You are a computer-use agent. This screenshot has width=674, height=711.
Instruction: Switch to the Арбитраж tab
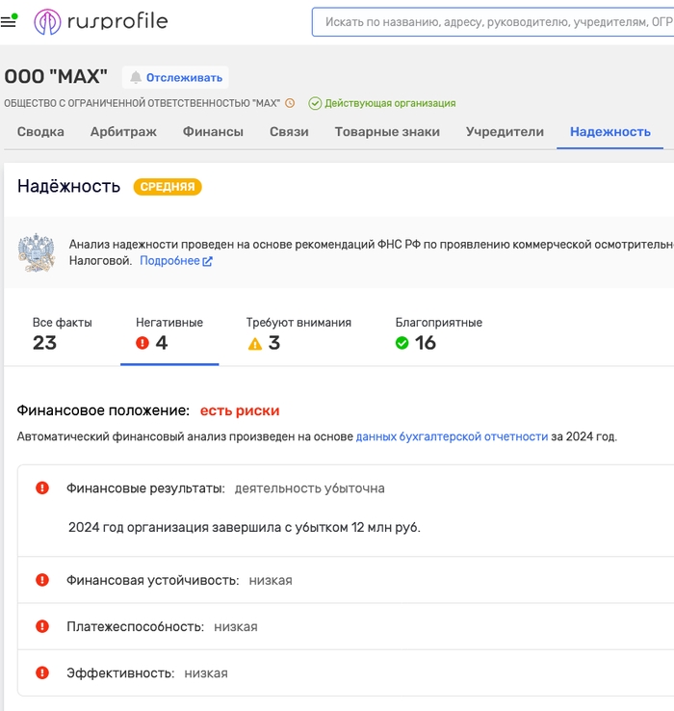click(123, 132)
